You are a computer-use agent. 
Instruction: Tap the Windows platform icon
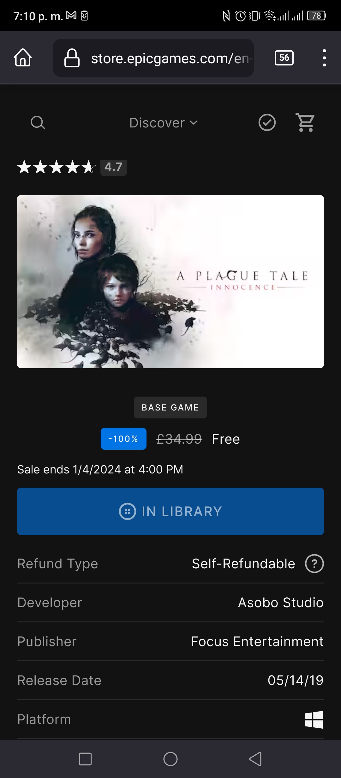tap(314, 719)
